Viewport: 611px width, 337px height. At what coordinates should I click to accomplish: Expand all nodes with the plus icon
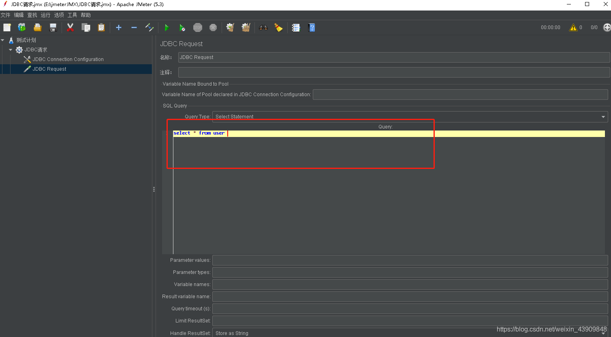coord(119,27)
